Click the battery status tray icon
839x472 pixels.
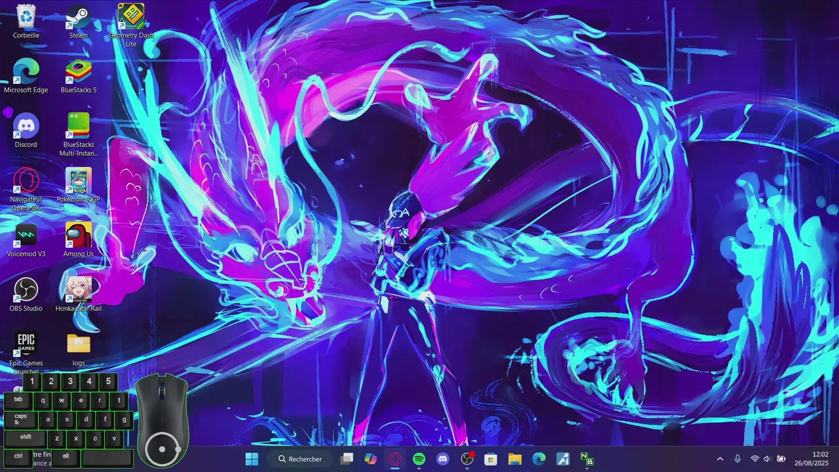781,459
